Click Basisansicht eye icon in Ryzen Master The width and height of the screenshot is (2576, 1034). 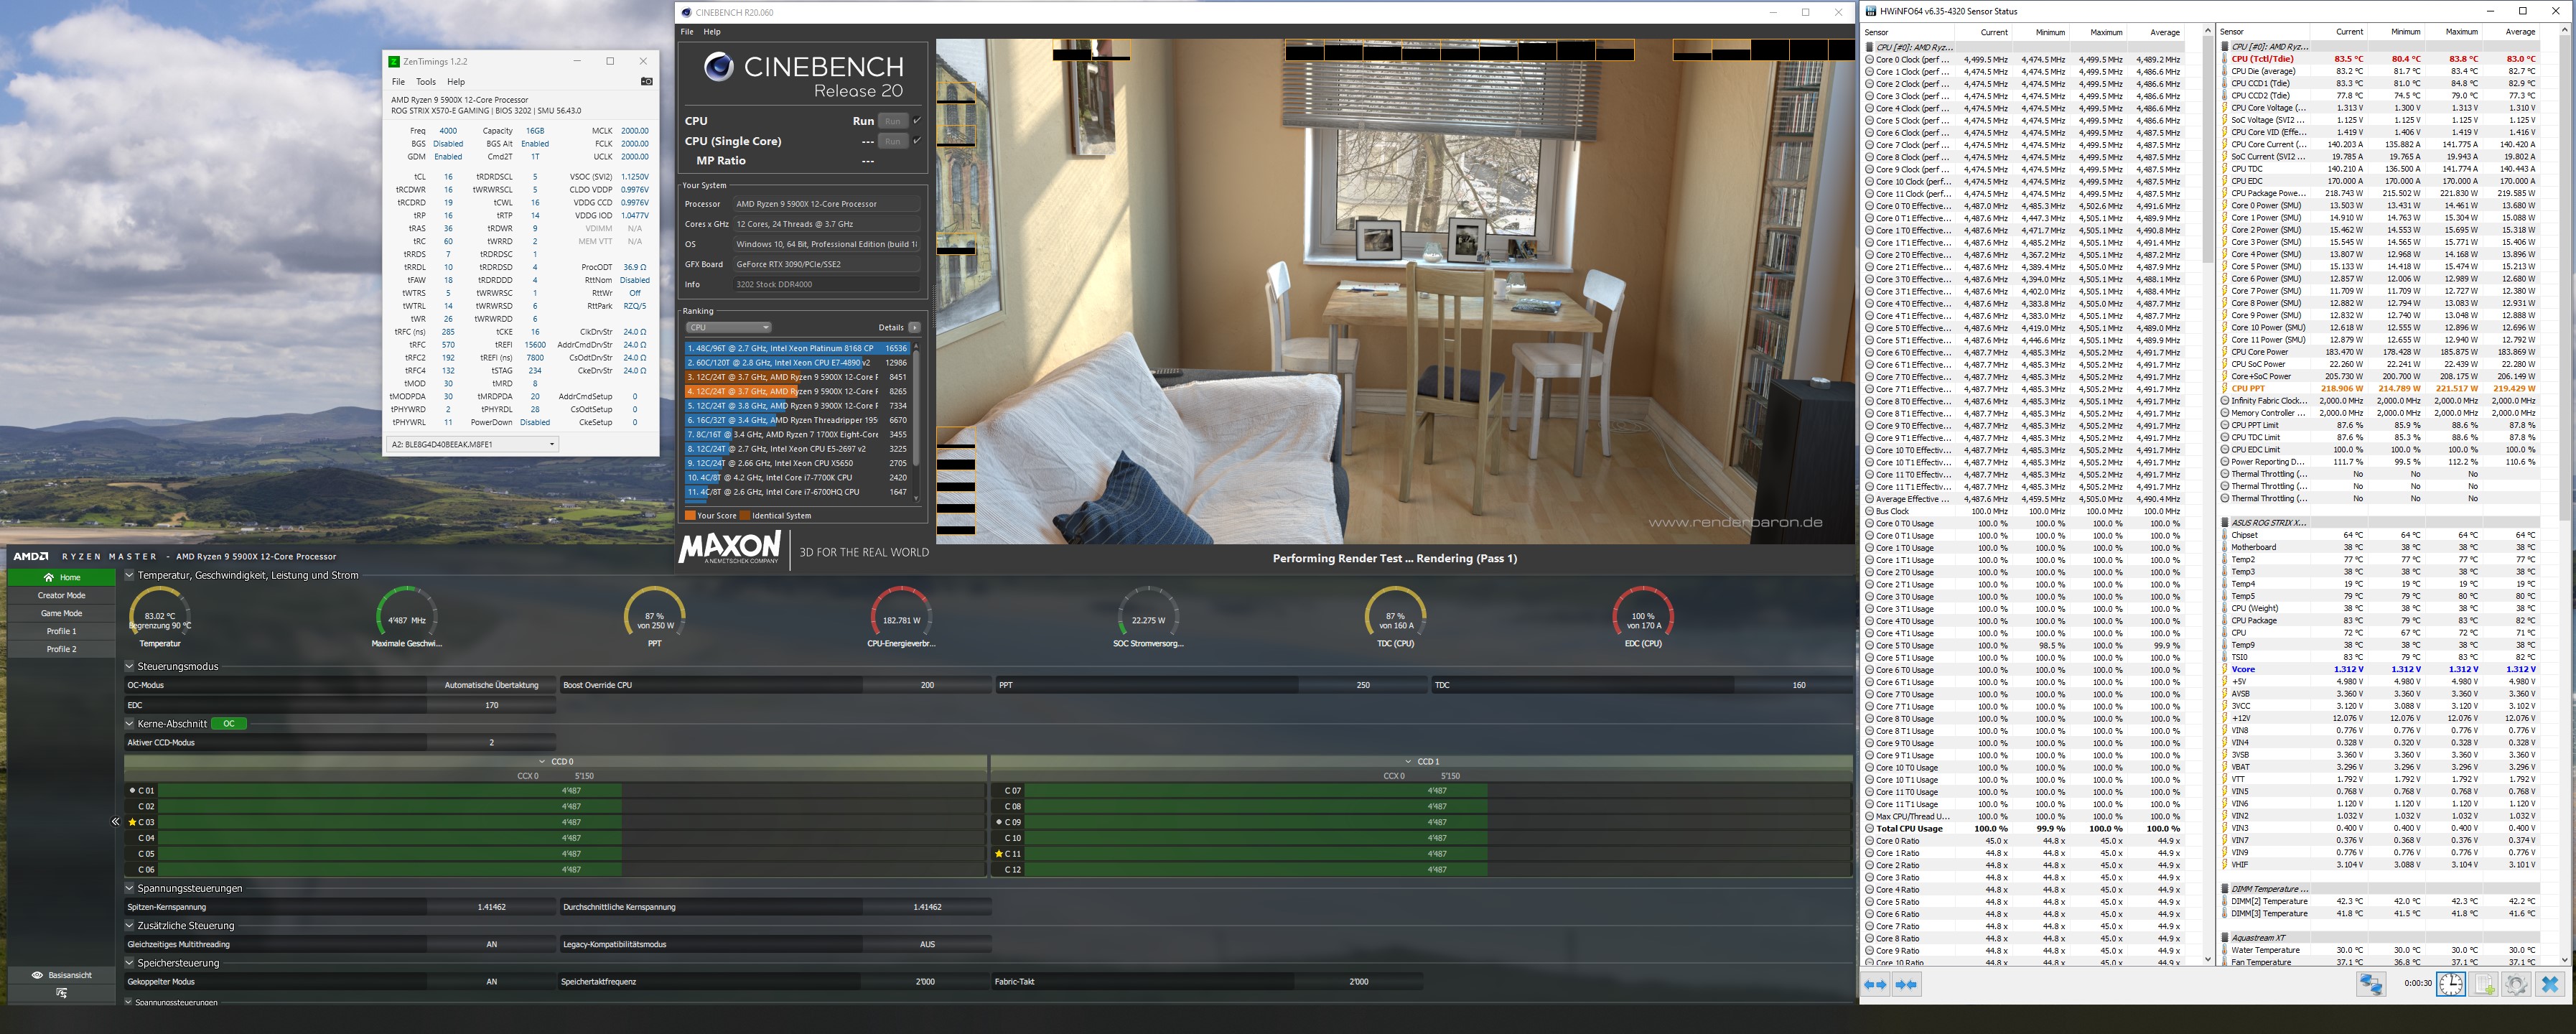[x=37, y=975]
